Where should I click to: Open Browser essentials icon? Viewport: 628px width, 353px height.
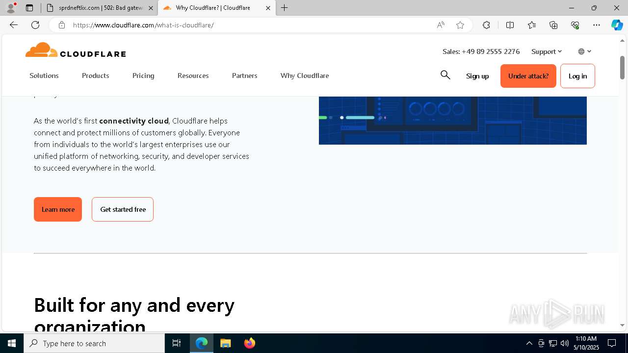[x=575, y=25]
